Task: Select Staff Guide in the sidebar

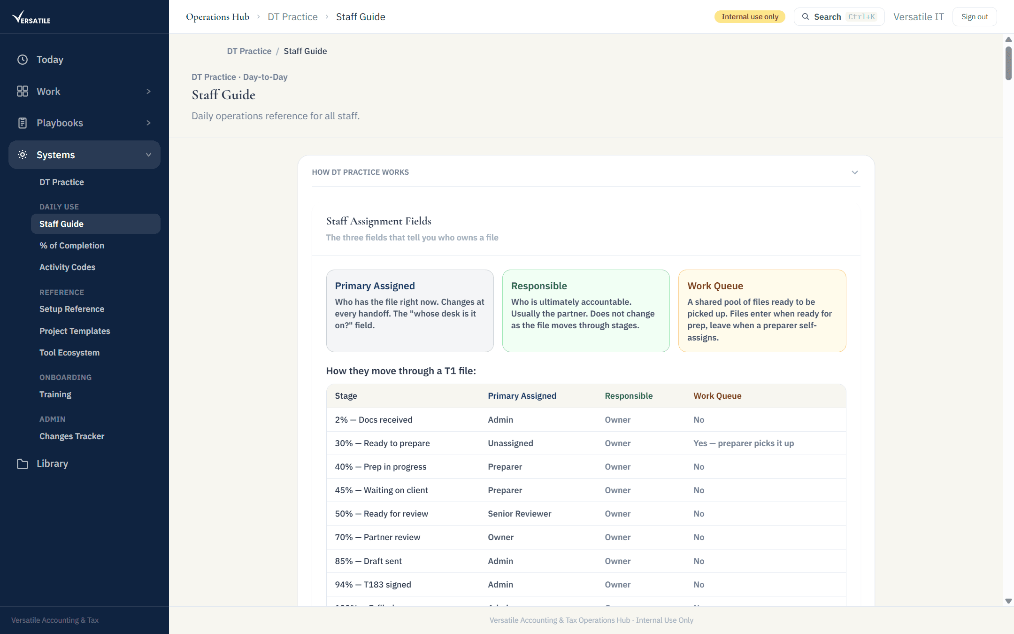Action: (x=96, y=224)
